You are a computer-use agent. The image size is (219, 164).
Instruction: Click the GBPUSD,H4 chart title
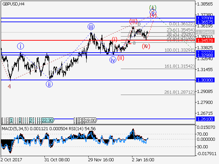pos(13,4)
